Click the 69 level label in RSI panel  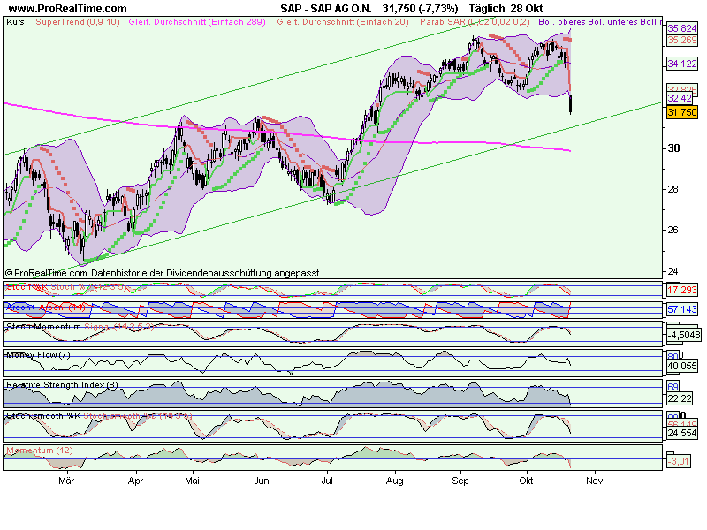click(x=673, y=387)
